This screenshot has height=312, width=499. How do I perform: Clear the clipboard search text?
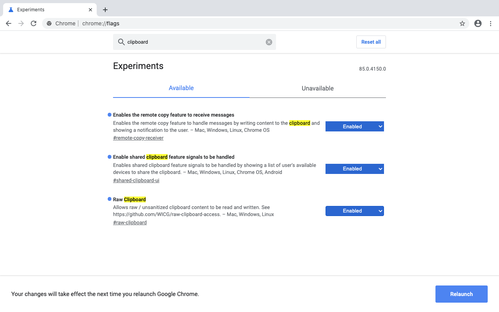tap(269, 42)
